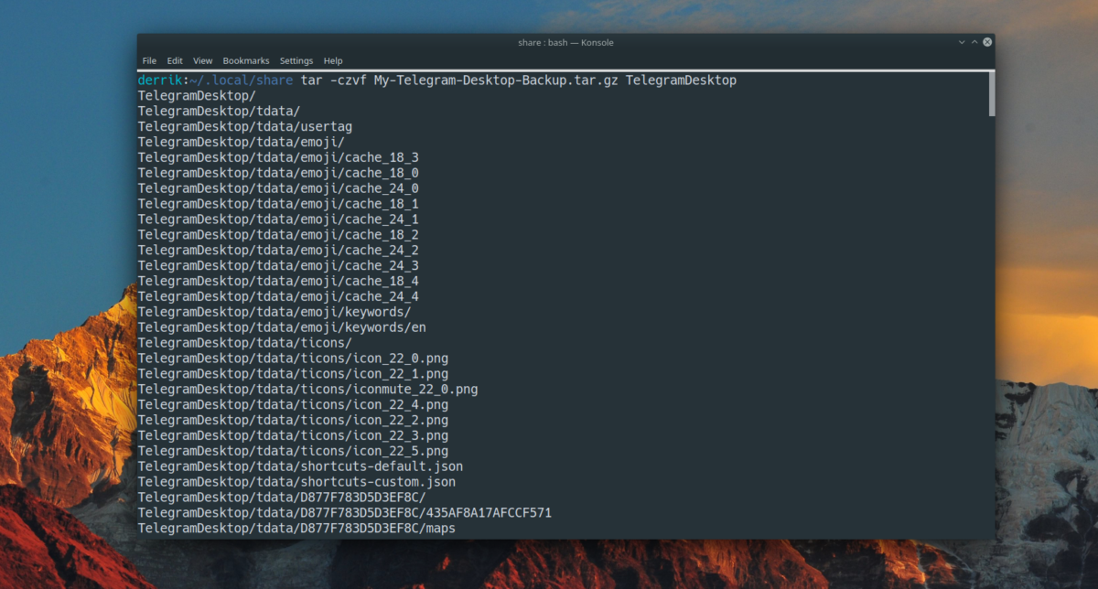Open the View menu
This screenshot has width=1098, height=589.
pos(203,60)
